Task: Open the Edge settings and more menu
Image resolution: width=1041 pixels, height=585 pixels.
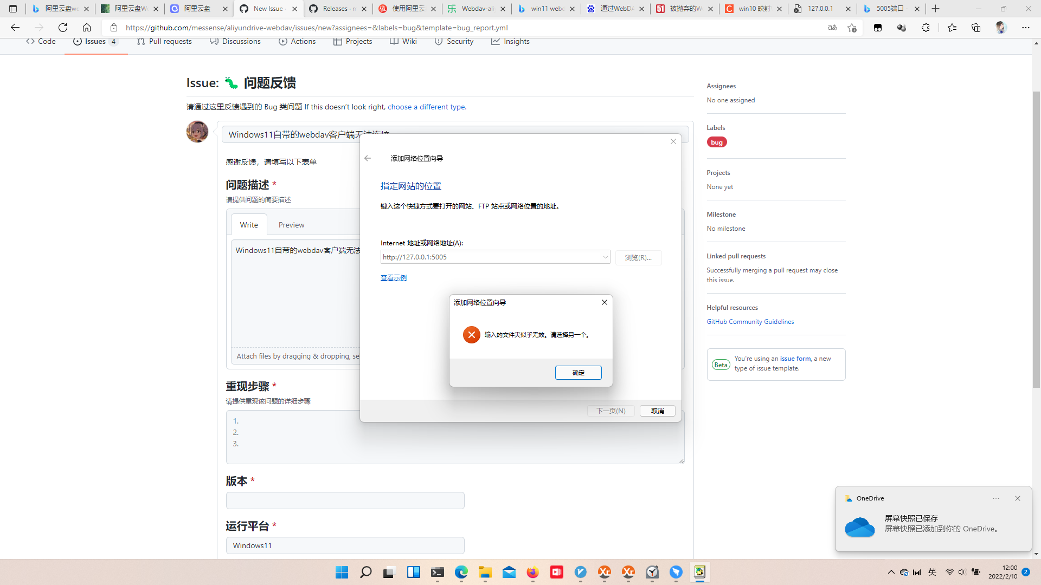Action: click(1026, 28)
